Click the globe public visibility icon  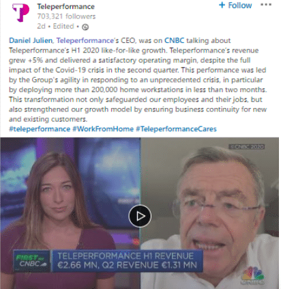tap(85, 27)
